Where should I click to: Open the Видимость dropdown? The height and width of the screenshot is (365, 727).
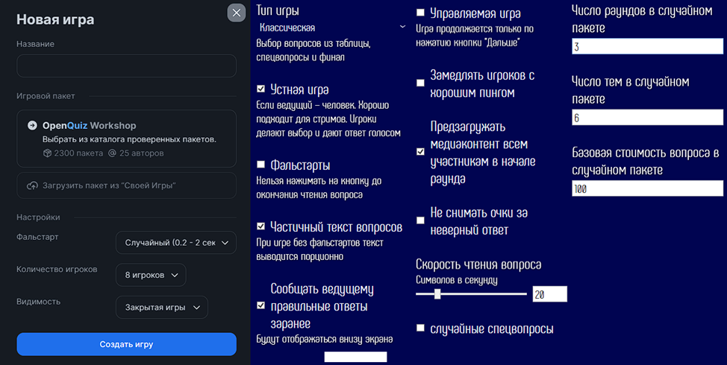coord(161,307)
